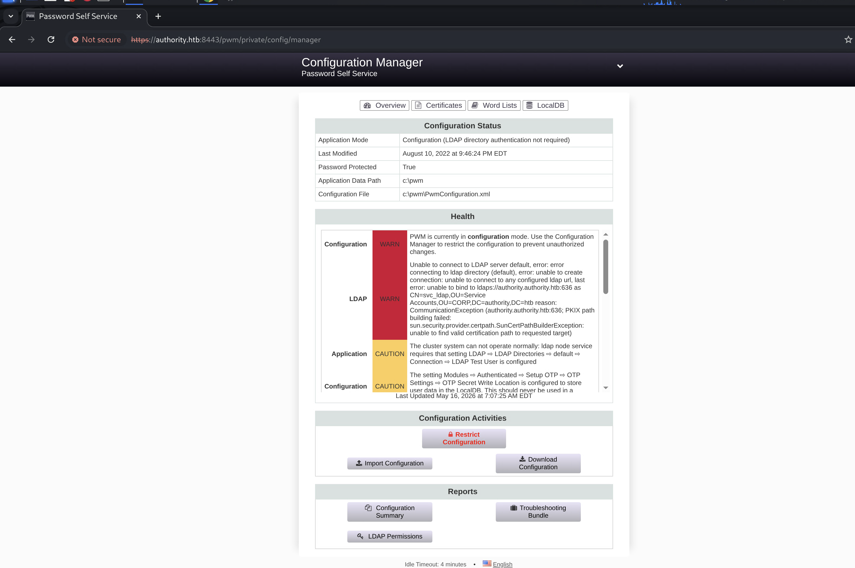Open a new browser tab

coord(158,16)
